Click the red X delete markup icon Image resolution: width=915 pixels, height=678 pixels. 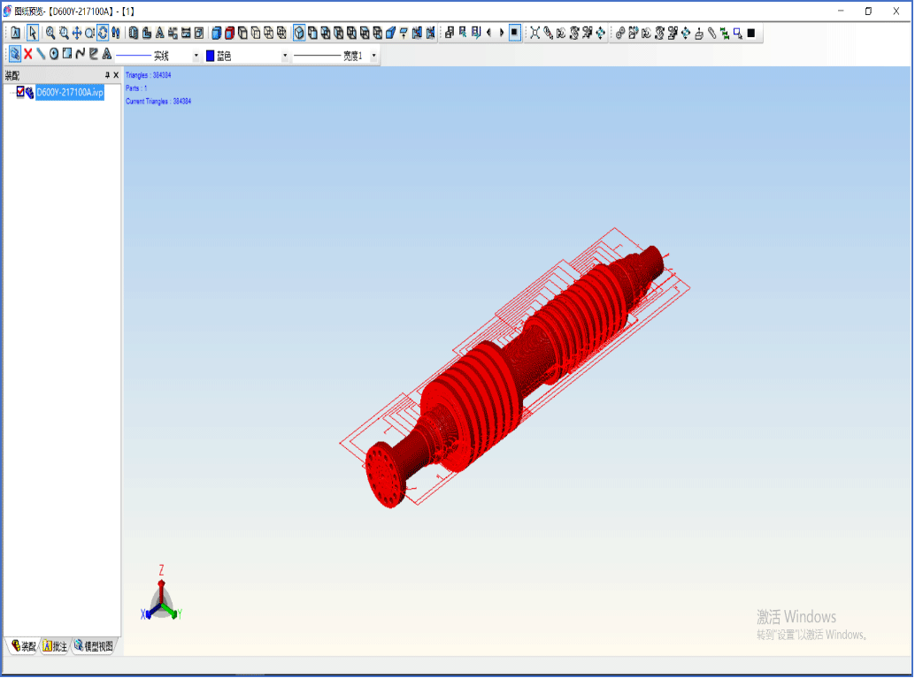coord(28,55)
